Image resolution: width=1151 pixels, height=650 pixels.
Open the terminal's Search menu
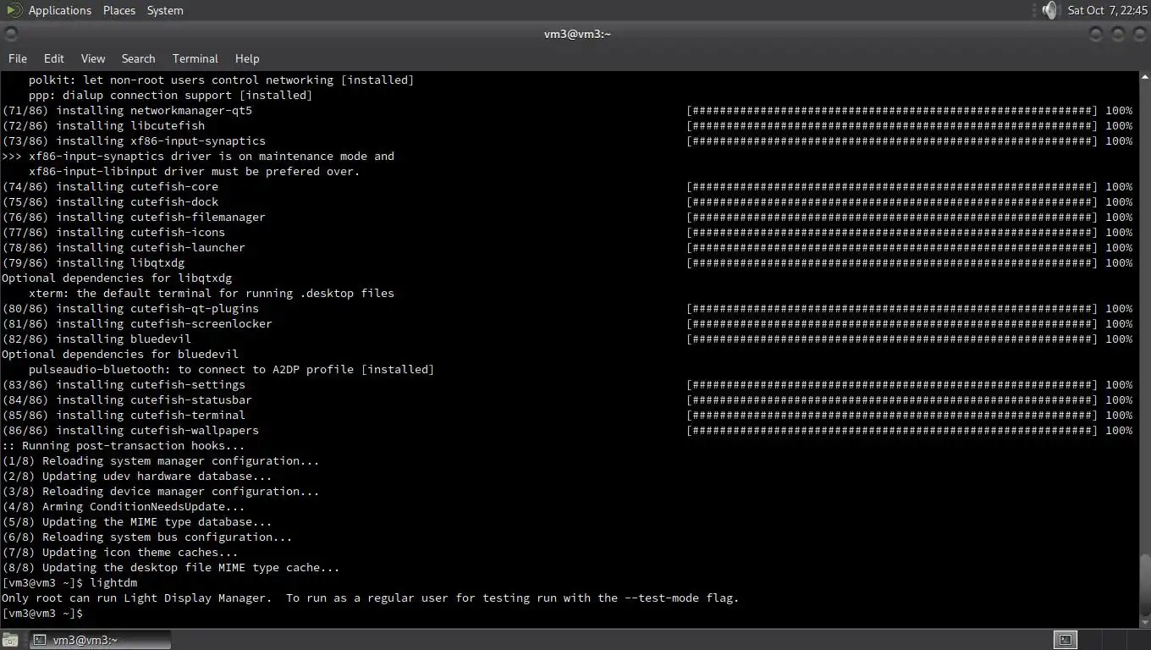(x=138, y=58)
